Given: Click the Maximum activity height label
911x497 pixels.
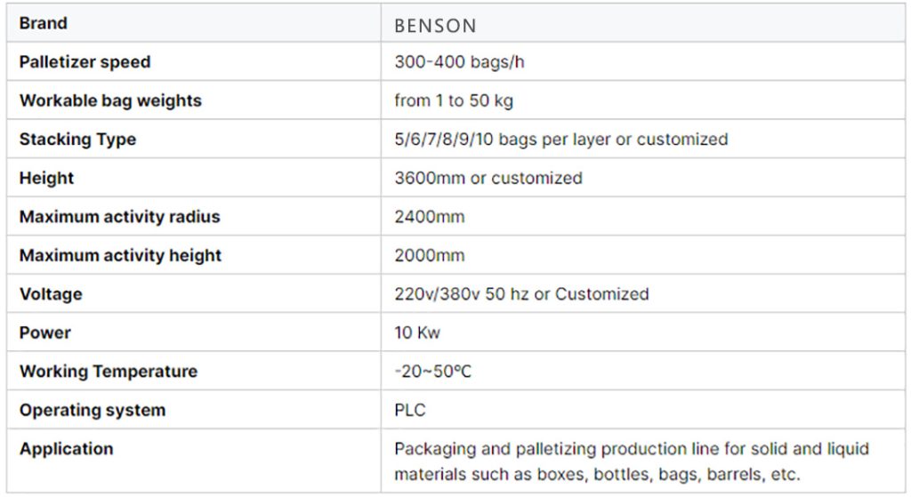Looking at the screenshot, I should pyautogui.click(x=120, y=255).
